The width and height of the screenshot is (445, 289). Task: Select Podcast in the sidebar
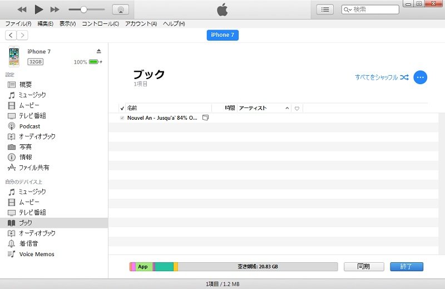[54, 126]
